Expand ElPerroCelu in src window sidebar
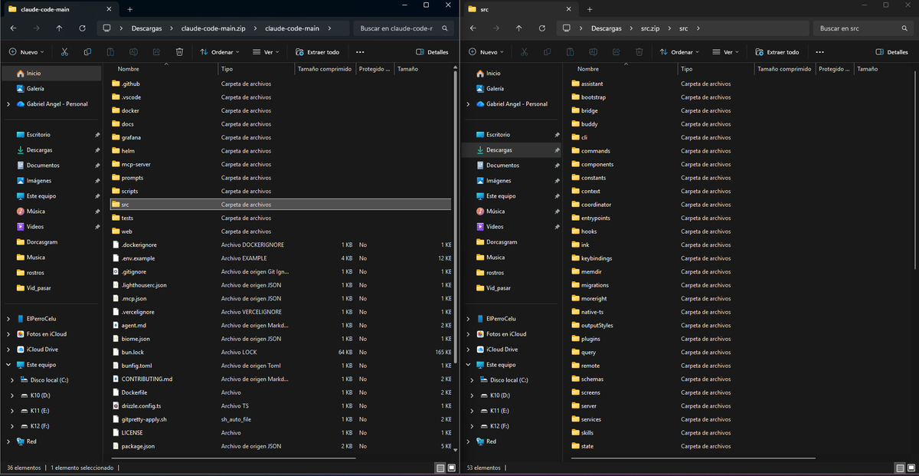 pos(468,319)
